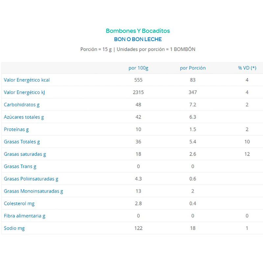Viewport: 263px width, 263px height.
Task: Click the Azúcares totales g label
Action: (x=24, y=117)
